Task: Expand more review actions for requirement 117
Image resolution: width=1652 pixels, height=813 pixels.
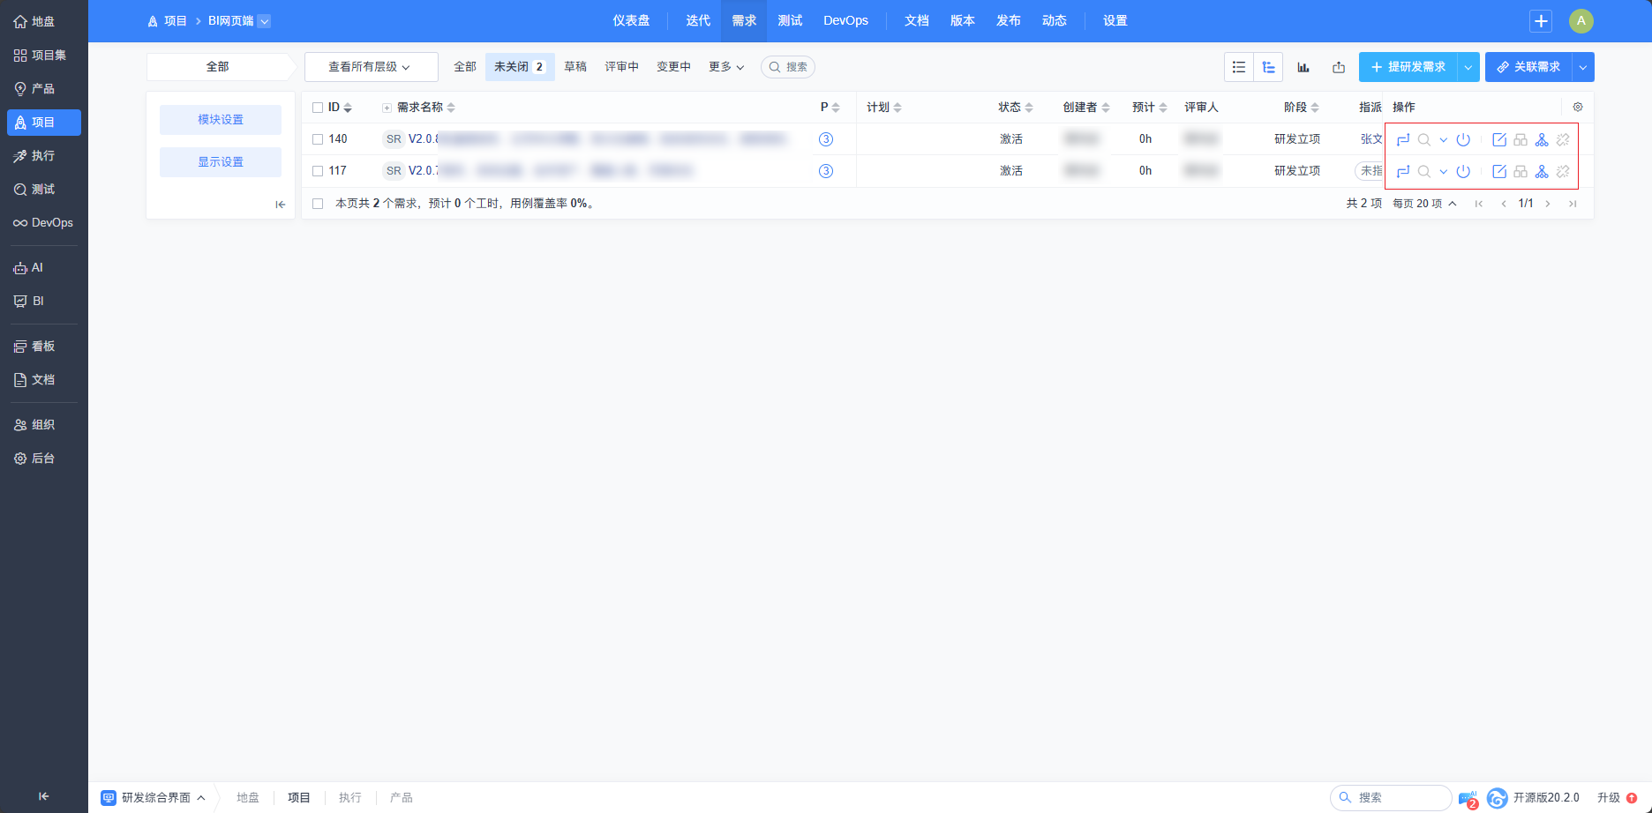Action: pos(1444,171)
